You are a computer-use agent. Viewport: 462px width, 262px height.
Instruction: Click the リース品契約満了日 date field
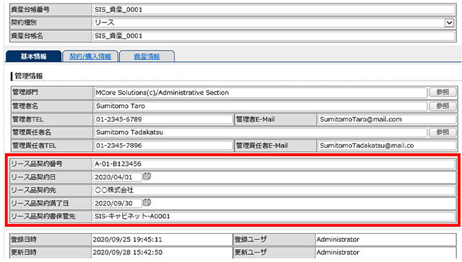[x=117, y=204]
